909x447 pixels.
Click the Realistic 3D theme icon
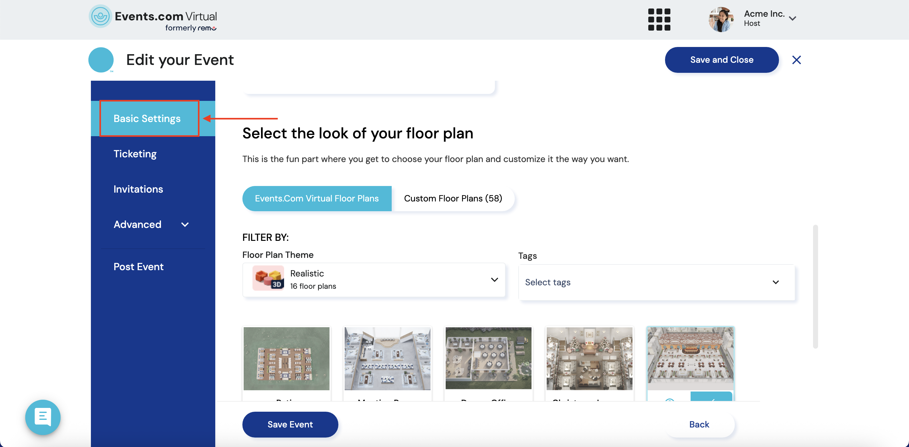268,278
